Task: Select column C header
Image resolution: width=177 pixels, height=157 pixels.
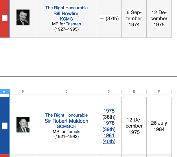Action: point(67,91)
